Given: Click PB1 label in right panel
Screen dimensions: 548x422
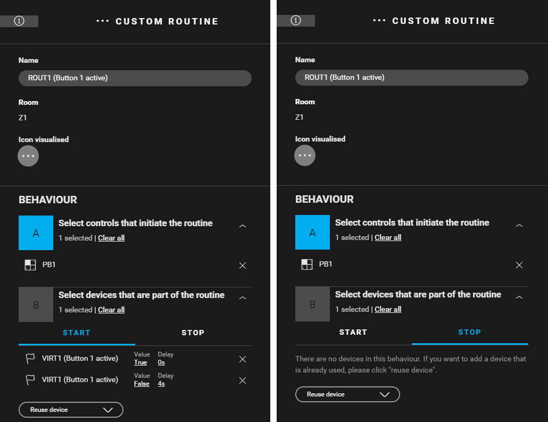Looking at the screenshot, I should (x=326, y=264).
